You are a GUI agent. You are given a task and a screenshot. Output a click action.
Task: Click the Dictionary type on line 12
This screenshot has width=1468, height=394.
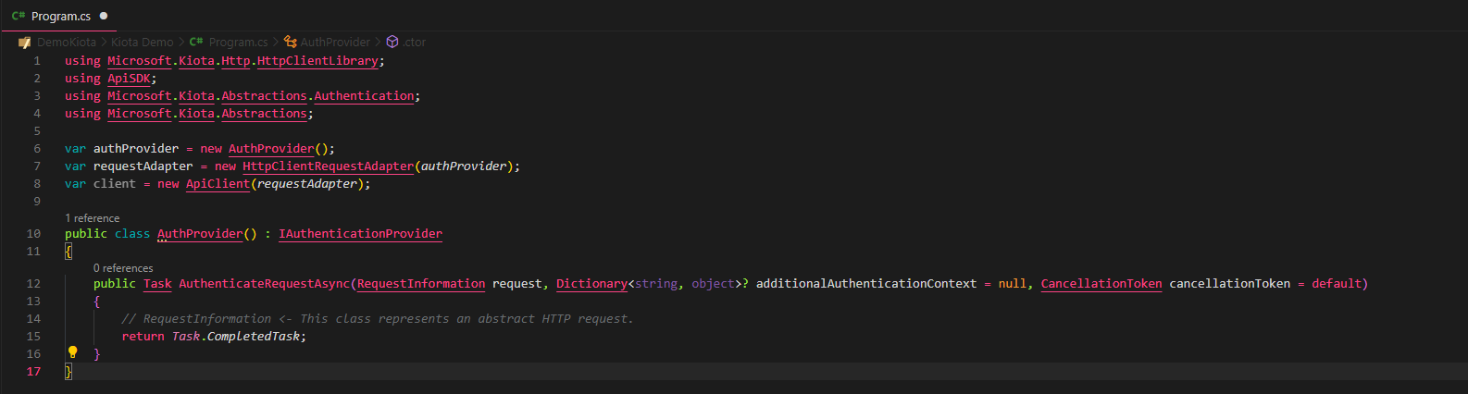pyautogui.click(x=591, y=283)
